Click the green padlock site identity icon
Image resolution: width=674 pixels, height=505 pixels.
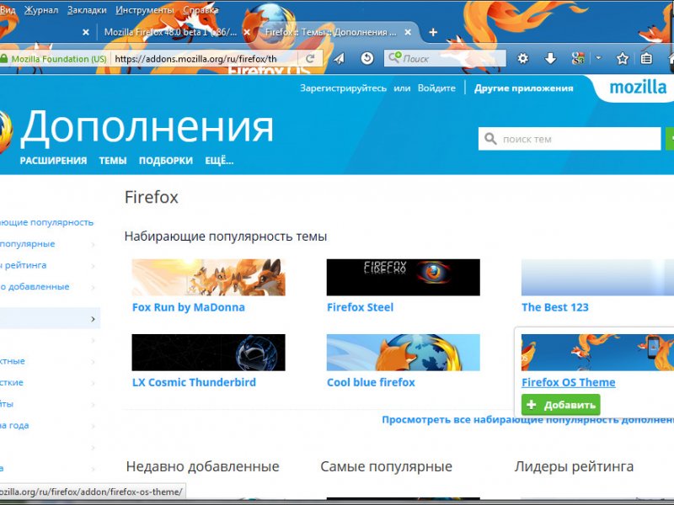(x=3, y=59)
